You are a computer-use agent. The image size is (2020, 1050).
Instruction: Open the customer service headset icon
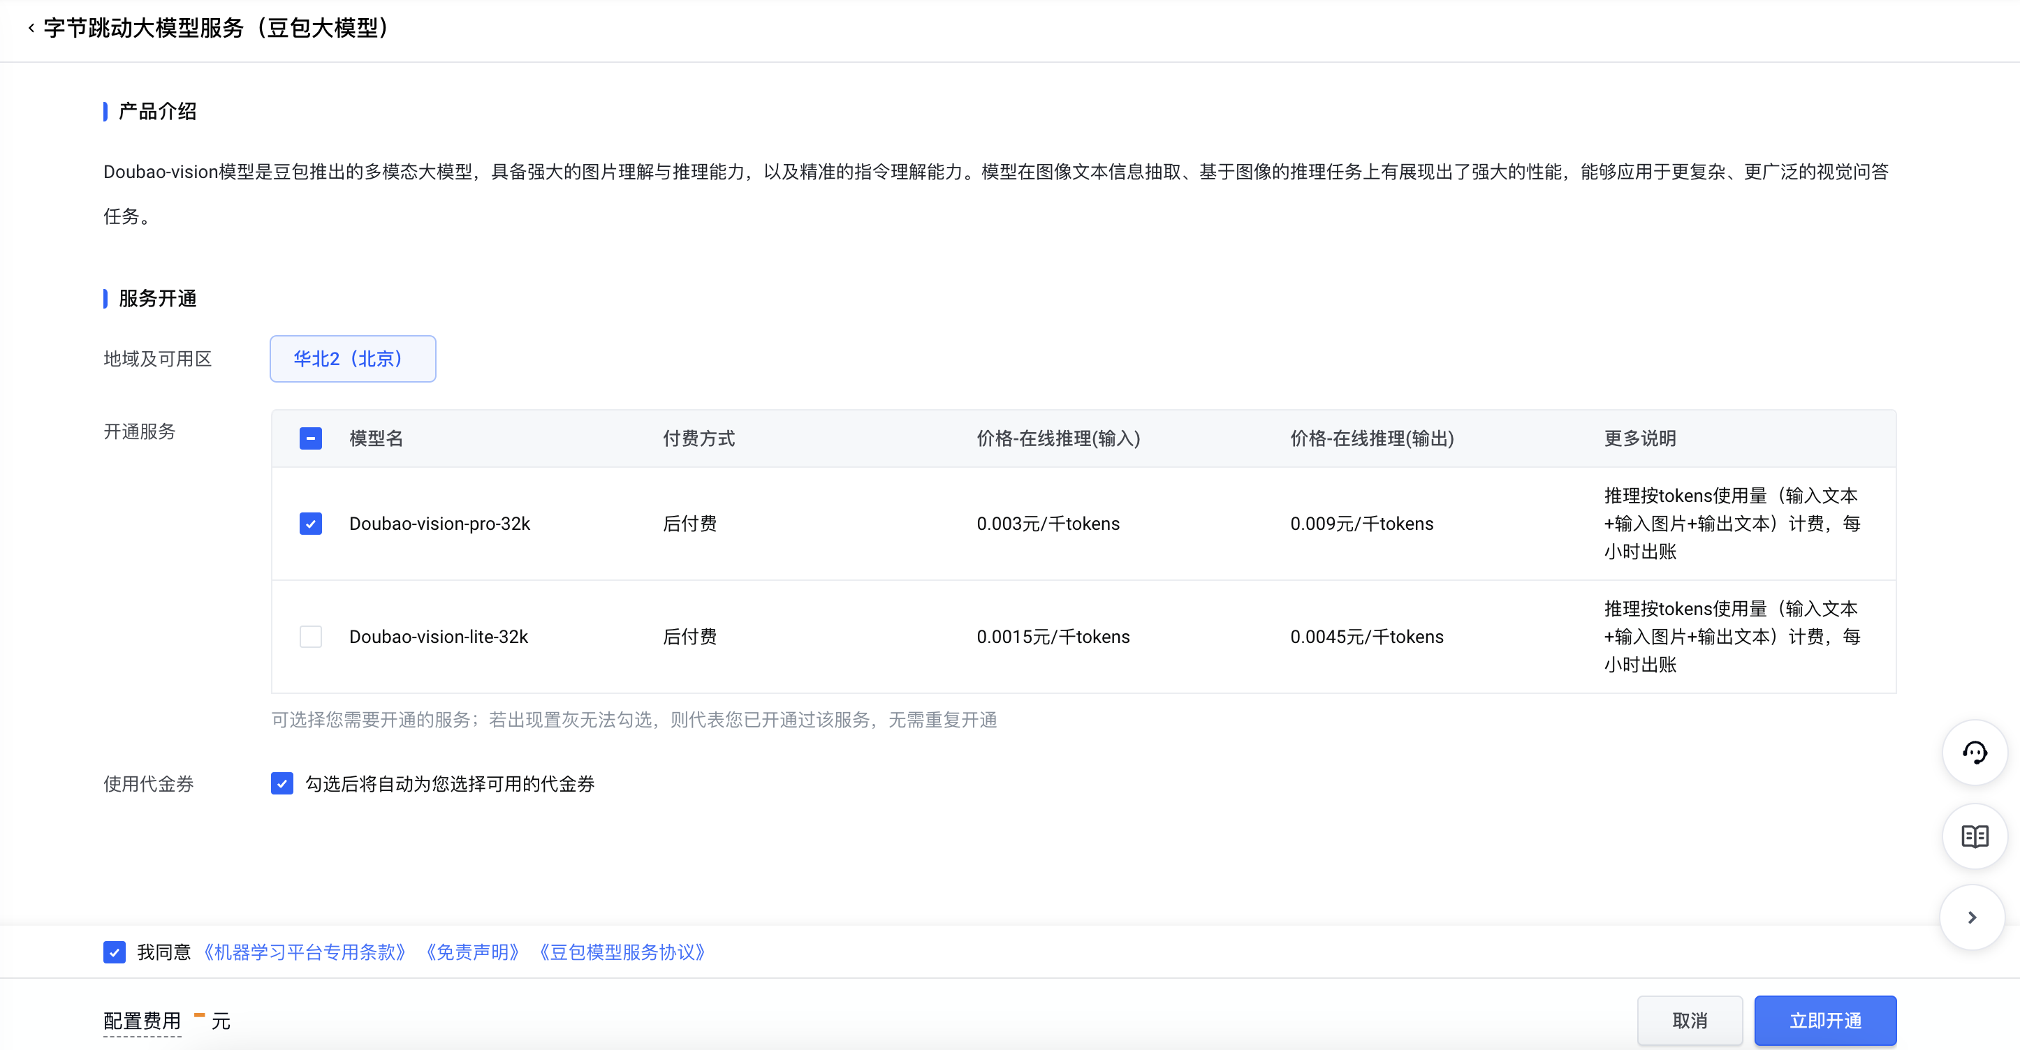pyautogui.click(x=1974, y=753)
